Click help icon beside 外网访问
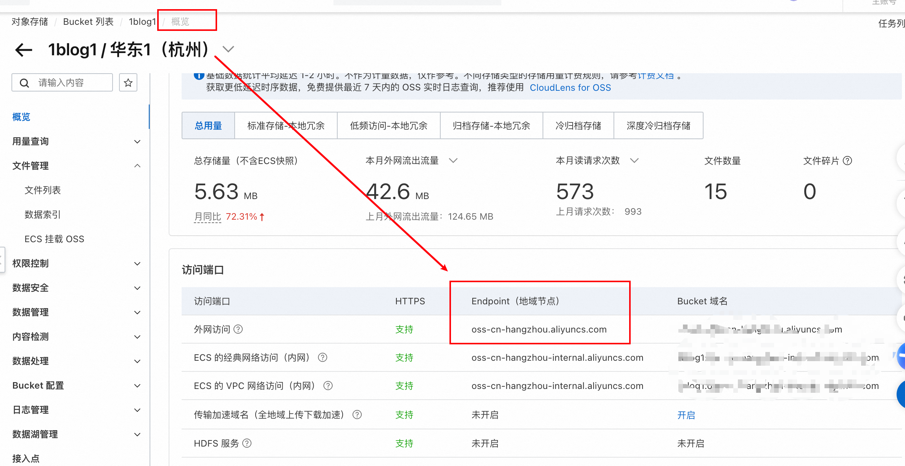Viewport: 905px width, 466px height. 238,329
